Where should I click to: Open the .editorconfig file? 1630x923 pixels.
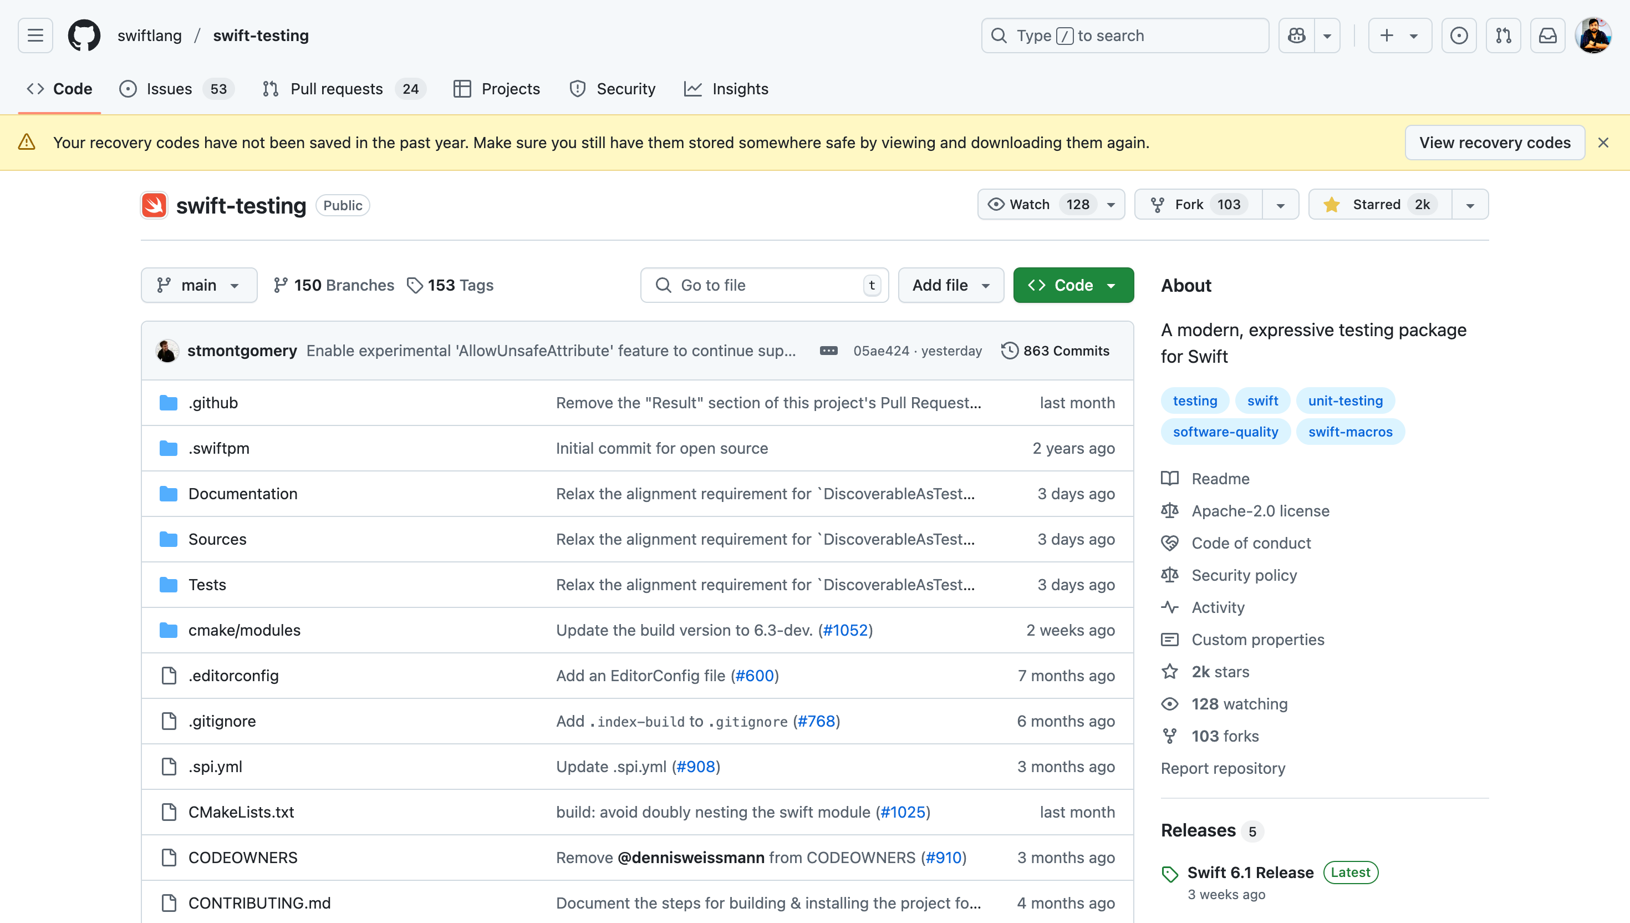[233, 676]
